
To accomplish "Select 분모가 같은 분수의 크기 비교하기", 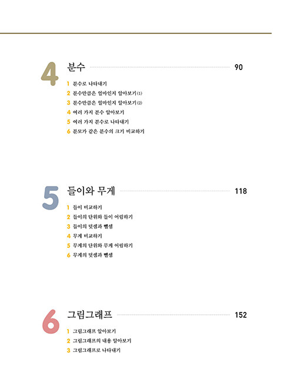I will tap(108, 131).
